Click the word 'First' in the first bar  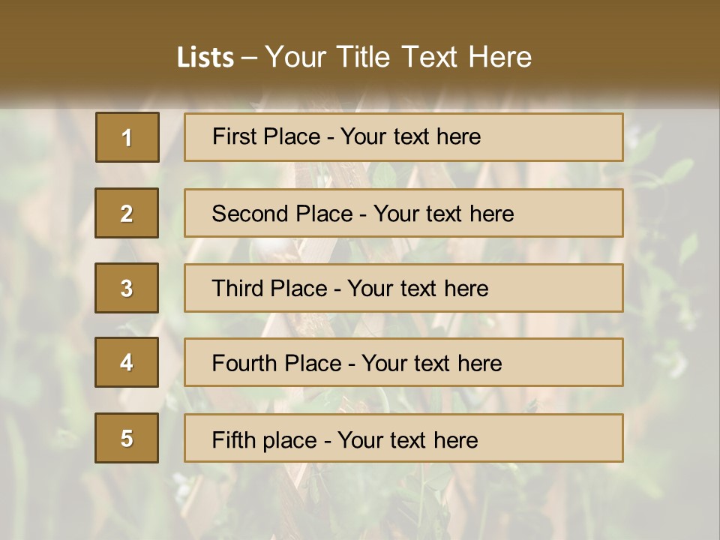pos(232,136)
